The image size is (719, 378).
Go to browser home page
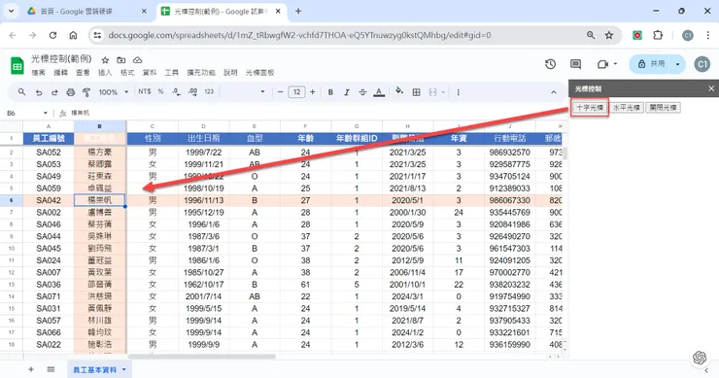coord(73,35)
